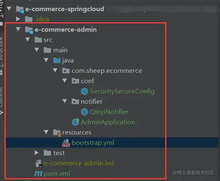Collapse the notifier package arrow

tap(65, 101)
